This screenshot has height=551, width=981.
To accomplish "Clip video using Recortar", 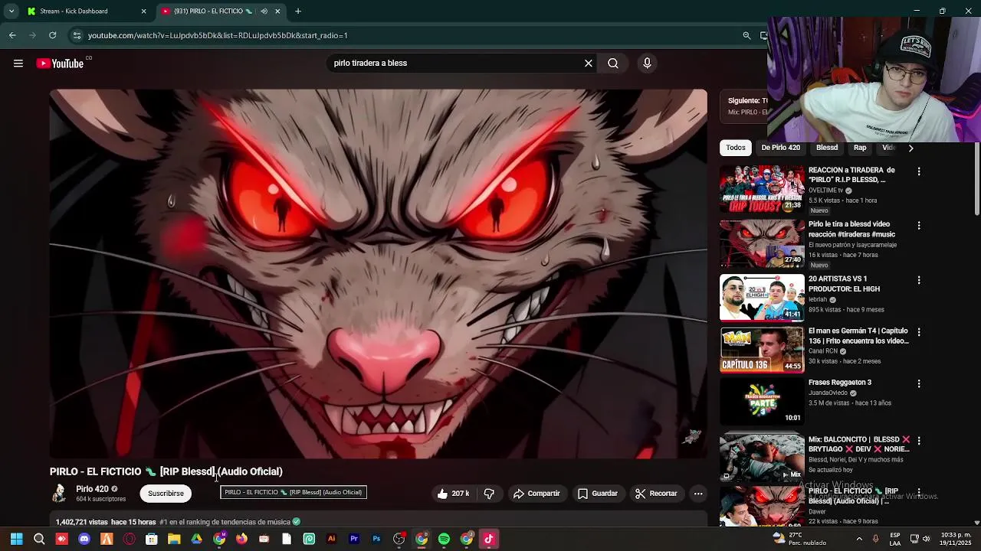I will click(656, 494).
